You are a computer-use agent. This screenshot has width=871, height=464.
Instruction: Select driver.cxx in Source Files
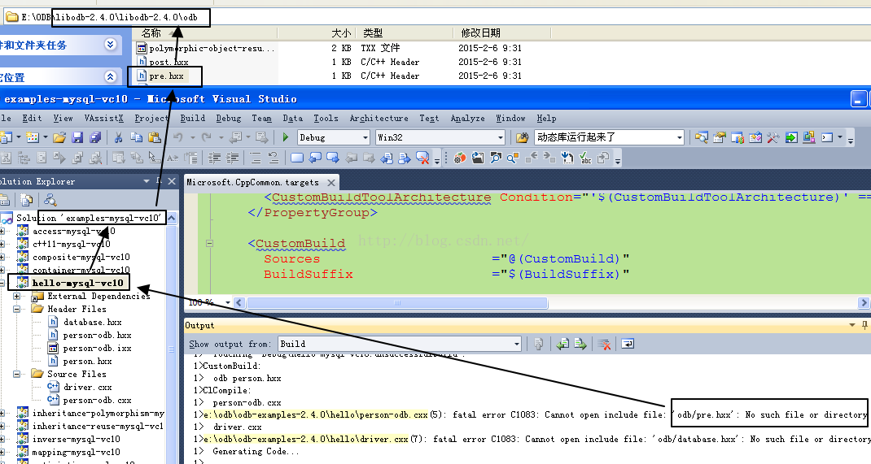tap(87, 387)
